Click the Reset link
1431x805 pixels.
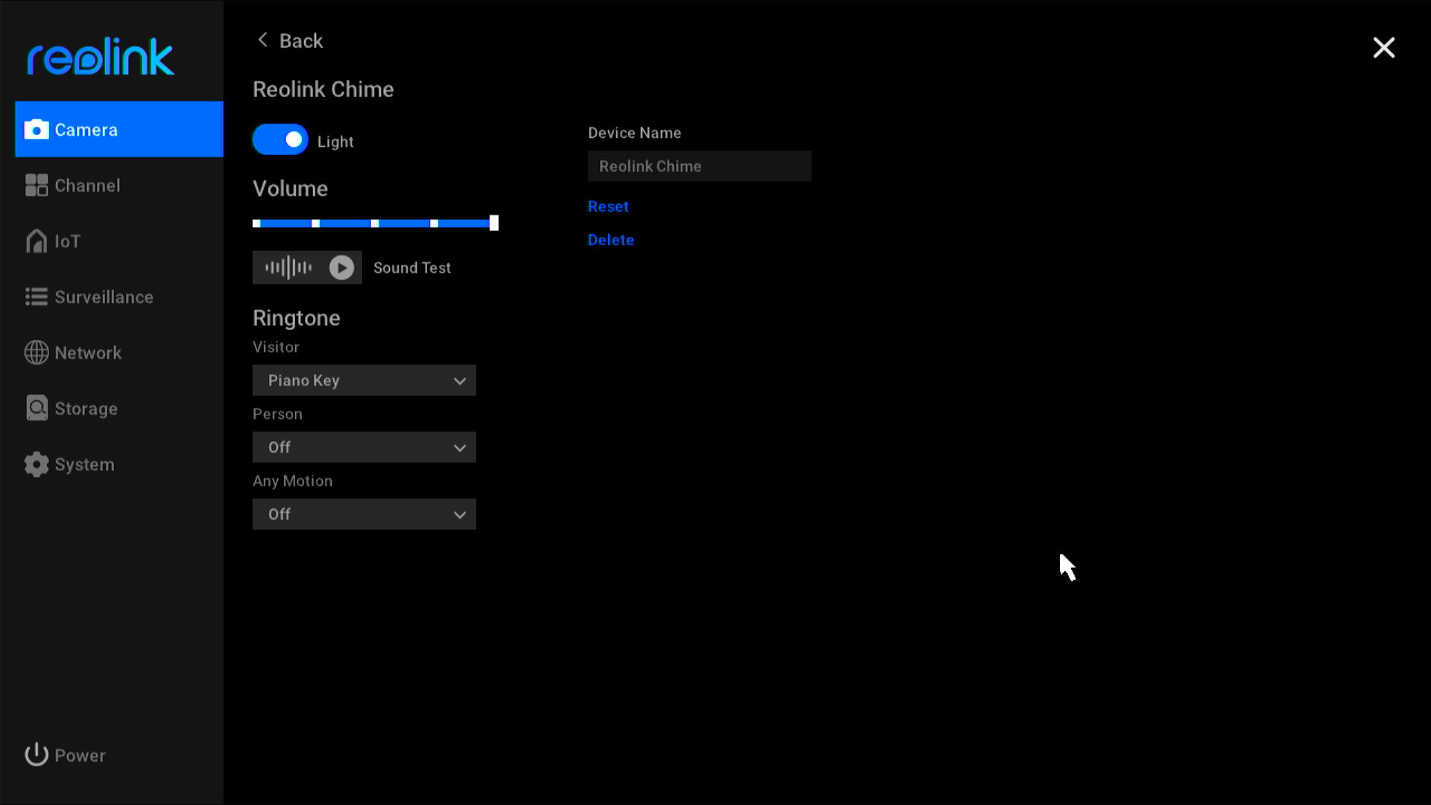(608, 206)
